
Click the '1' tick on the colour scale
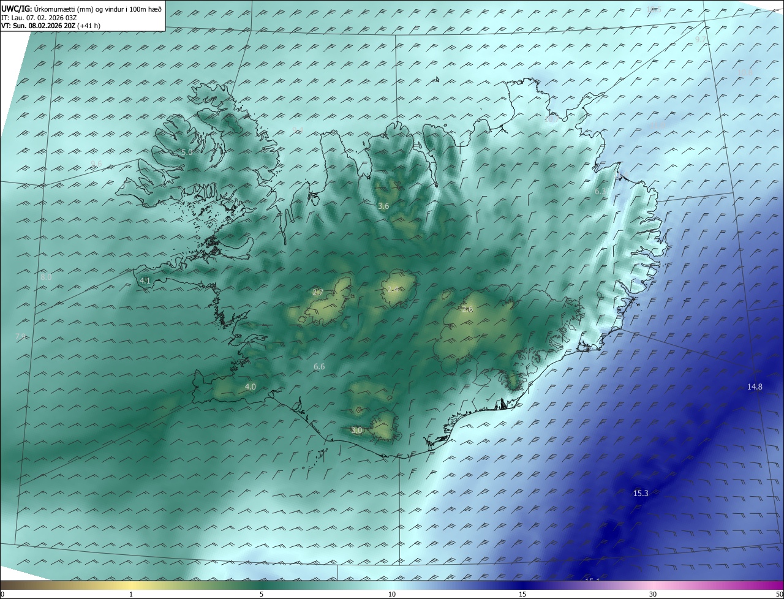click(132, 595)
